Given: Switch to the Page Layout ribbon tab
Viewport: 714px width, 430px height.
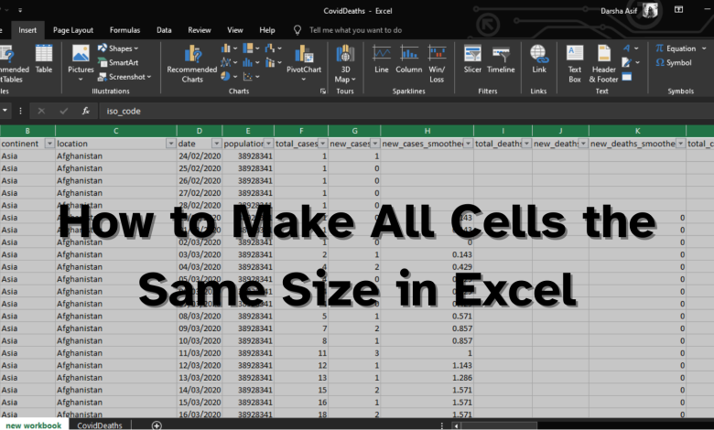Looking at the screenshot, I should (73, 30).
